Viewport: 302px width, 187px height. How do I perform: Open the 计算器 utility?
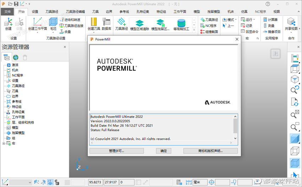[270, 20]
